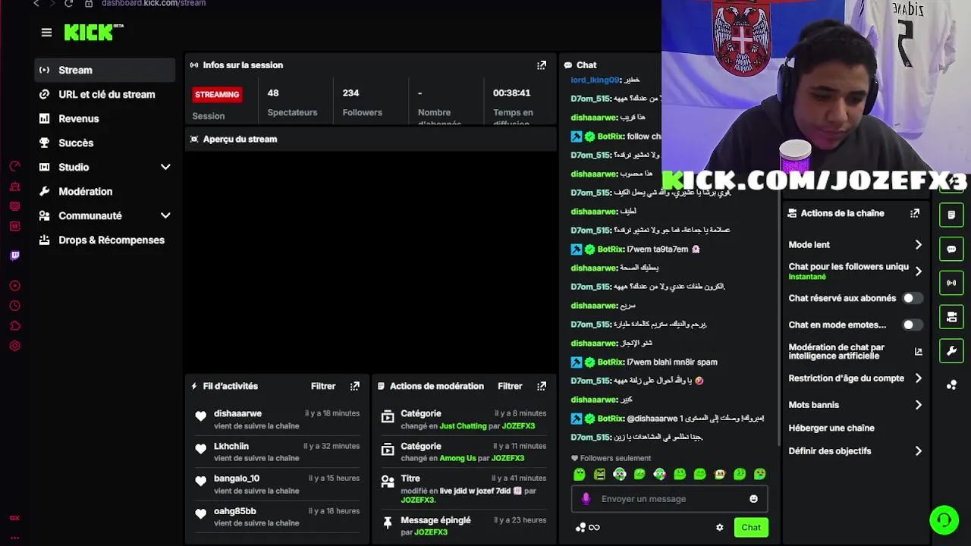The width and height of the screenshot is (971, 546).
Task: Open Drops & Récompenses page
Action: point(105,240)
